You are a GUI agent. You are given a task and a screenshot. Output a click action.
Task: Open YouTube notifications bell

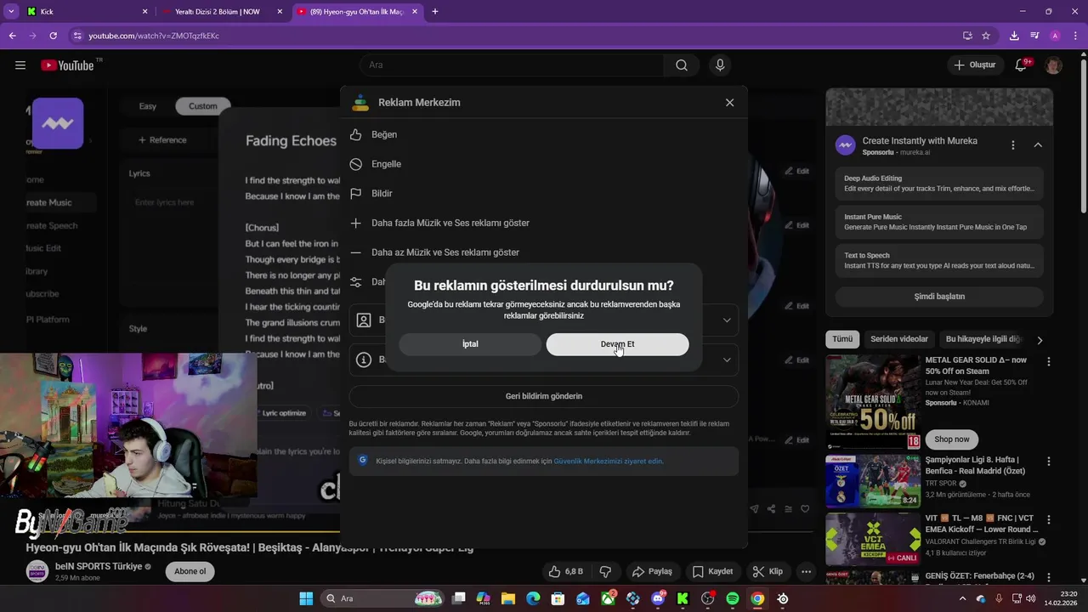(1022, 65)
